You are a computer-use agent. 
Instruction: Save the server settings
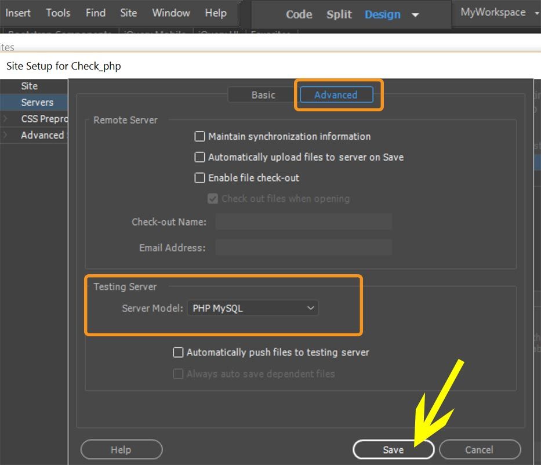coord(393,449)
